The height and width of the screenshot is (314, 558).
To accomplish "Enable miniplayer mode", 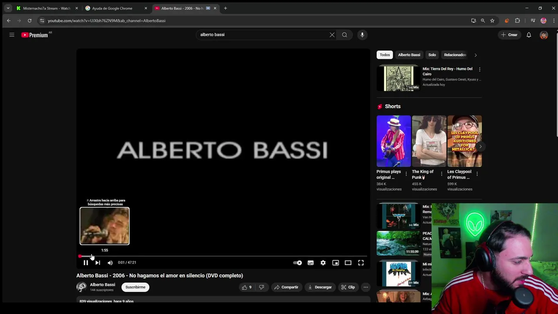I will pyautogui.click(x=336, y=263).
